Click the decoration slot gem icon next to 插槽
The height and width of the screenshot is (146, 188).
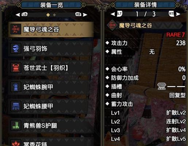coord(162,86)
